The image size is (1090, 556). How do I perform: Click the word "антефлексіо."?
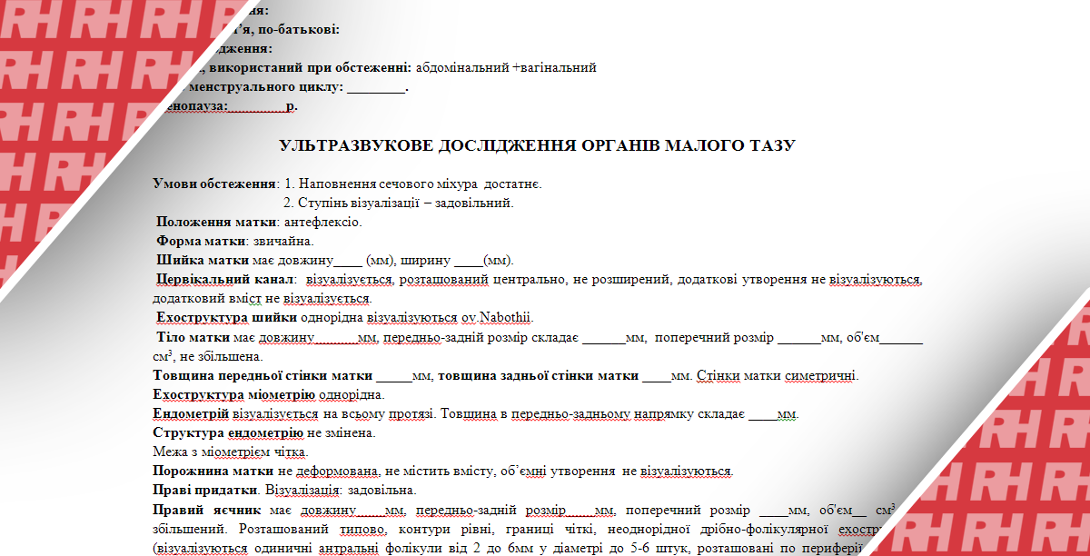(323, 222)
